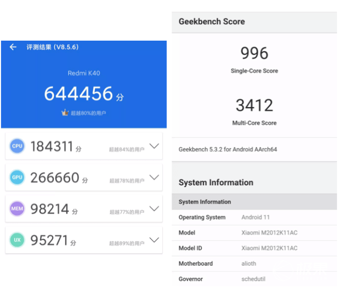Tap the back arrow in AnTuTu header
The width and height of the screenshot is (338, 292).
(x=13, y=47)
